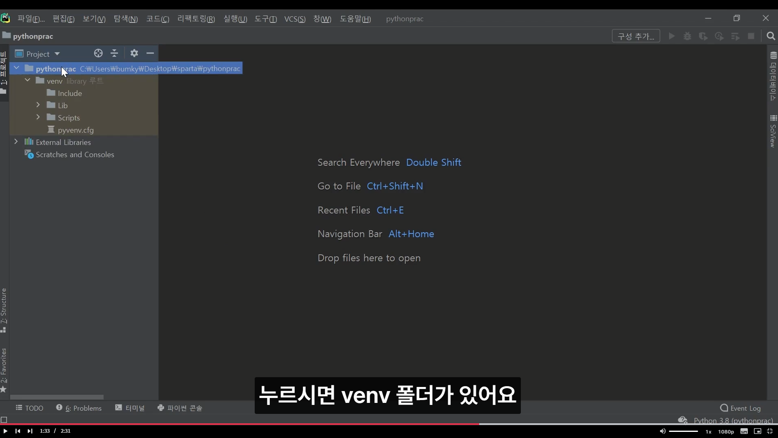Open the 리팩토링(R) menu
The image size is (778, 438).
tap(196, 19)
